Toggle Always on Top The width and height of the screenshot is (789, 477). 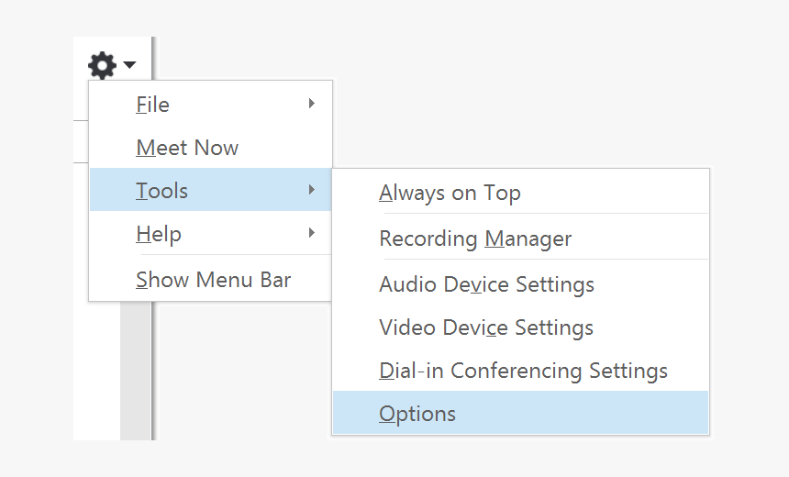coord(450,193)
